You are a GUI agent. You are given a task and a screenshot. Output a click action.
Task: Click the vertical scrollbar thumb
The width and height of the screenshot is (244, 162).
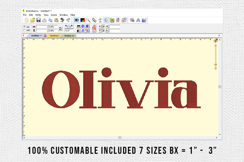pos(220,87)
